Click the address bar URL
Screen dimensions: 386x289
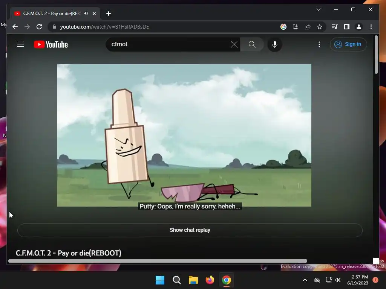tap(104, 27)
